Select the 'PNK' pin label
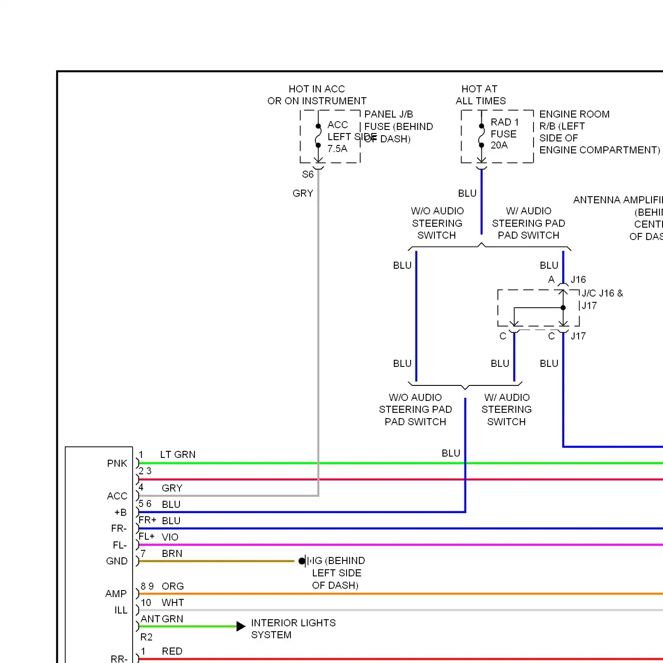This screenshot has width=663, height=663. 117,464
